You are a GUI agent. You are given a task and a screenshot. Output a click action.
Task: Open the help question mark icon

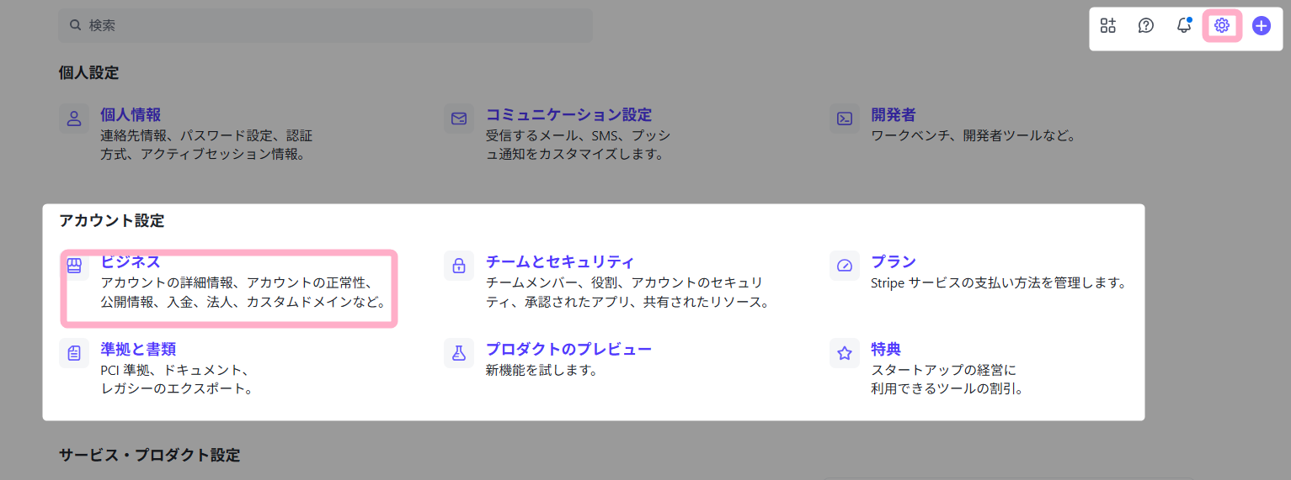1145,26
